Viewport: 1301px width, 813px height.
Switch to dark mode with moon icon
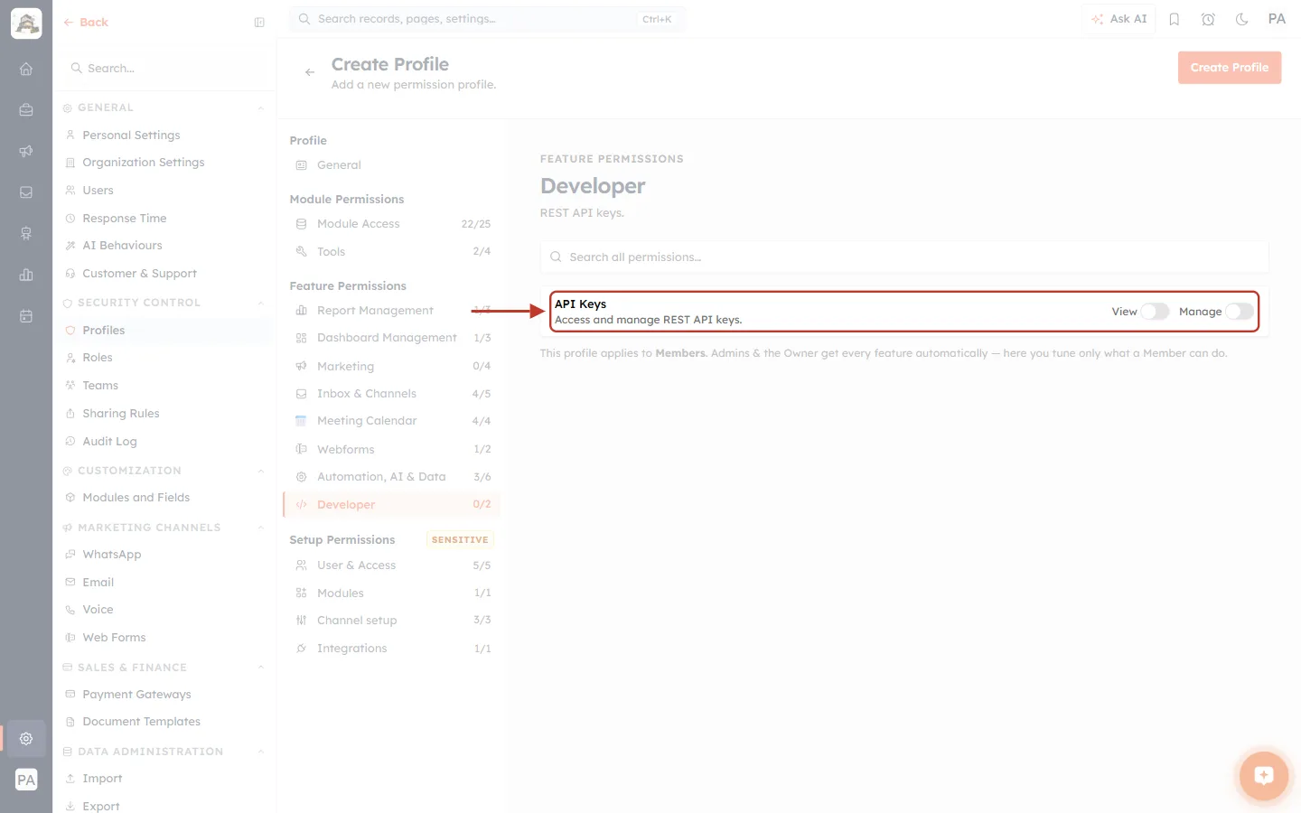point(1242,19)
